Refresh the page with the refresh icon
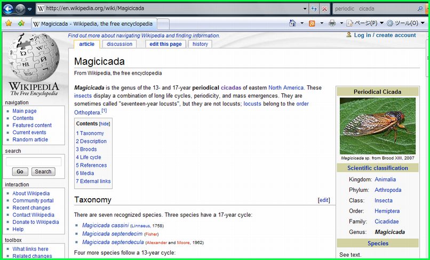This screenshot has height=260, width=430. point(314,9)
